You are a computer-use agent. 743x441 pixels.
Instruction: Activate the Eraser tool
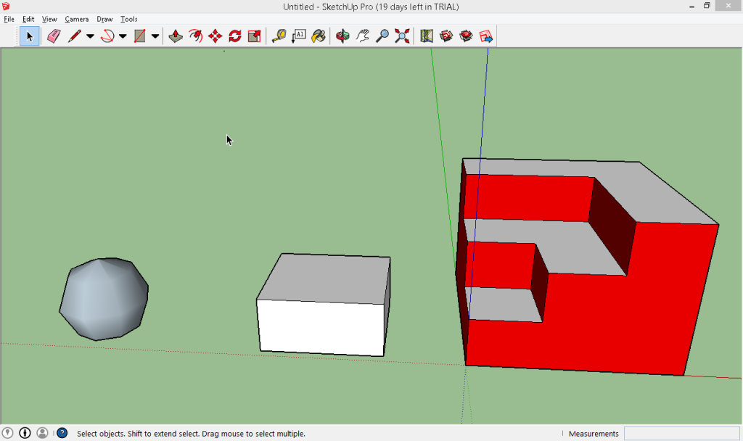[52, 36]
